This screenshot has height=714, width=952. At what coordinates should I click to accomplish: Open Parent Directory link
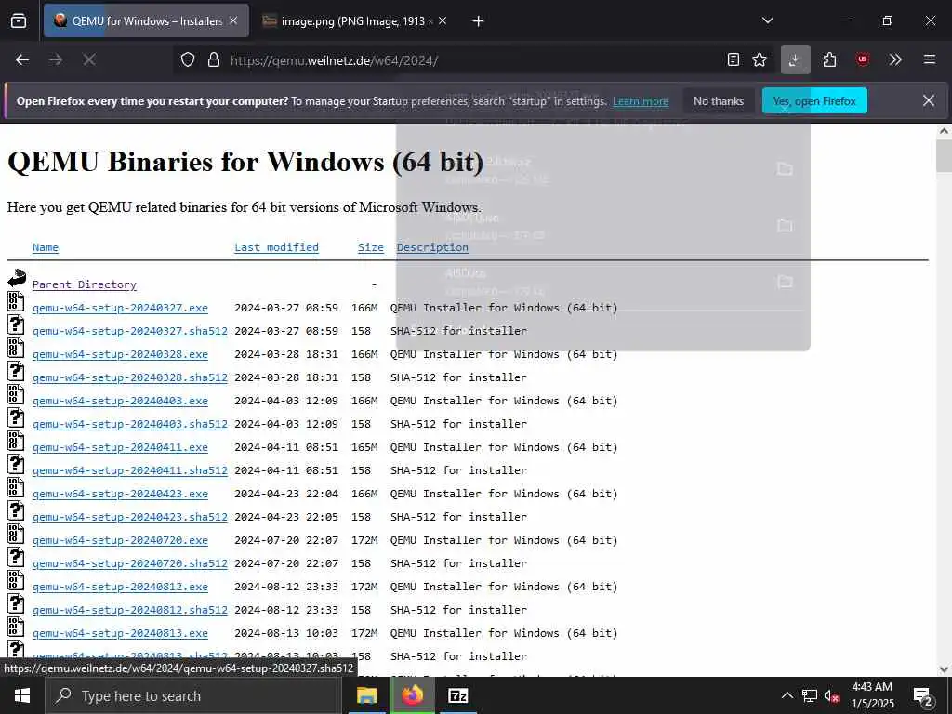pyautogui.click(x=85, y=284)
